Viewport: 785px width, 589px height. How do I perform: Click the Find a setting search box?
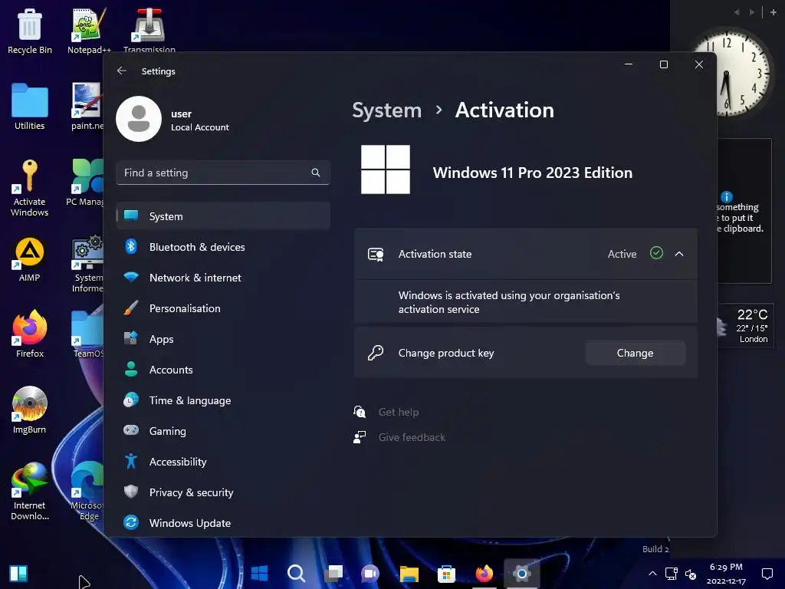[223, 173]
